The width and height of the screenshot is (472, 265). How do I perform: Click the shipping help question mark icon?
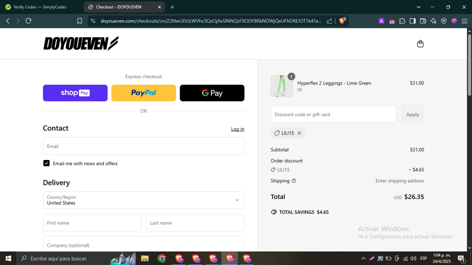pyautogui.click(x=294, y=181)
